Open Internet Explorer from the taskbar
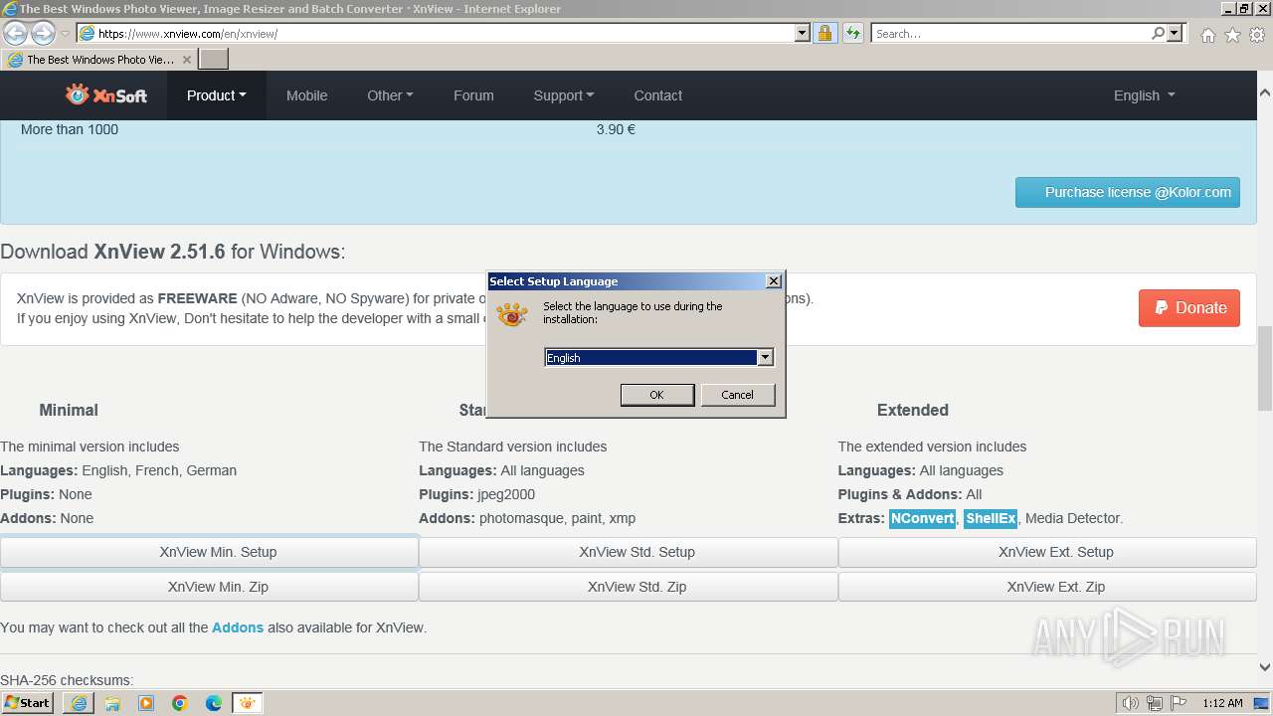Viewport: 1273px width, 716px height. (x=79, y=703)
